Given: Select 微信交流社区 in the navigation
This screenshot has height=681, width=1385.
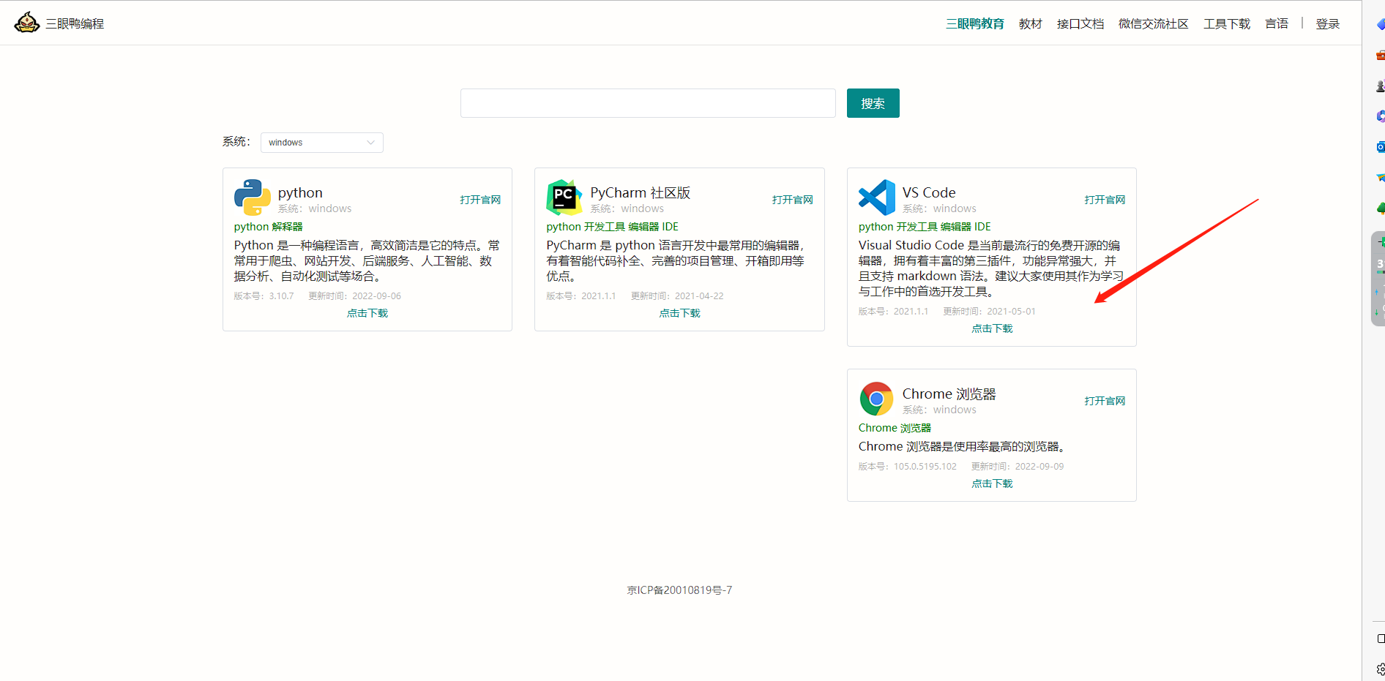Looking at the screenshot, I should pyautogui.click(x=1154, y=24).
